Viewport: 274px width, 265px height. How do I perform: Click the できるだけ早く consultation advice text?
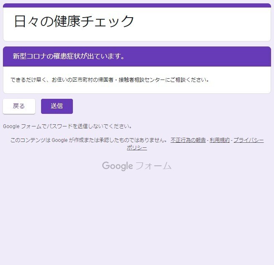(x=110, y=80)
